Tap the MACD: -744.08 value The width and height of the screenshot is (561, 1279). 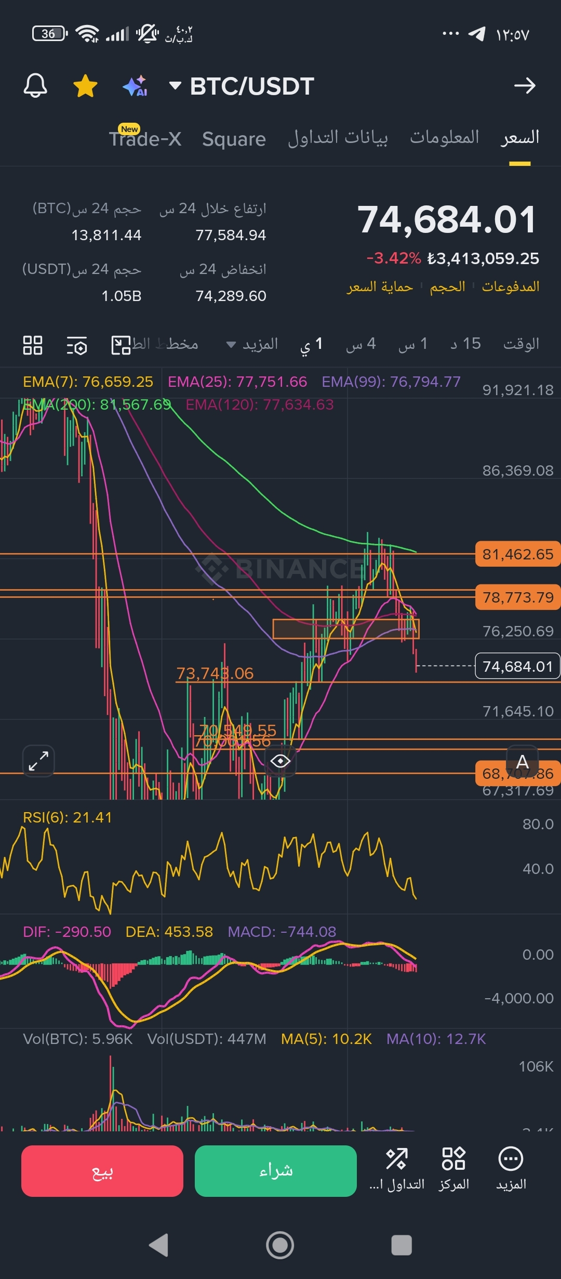282,931
